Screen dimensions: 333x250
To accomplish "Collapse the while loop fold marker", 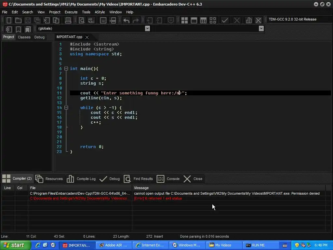I will coord(66,107).
